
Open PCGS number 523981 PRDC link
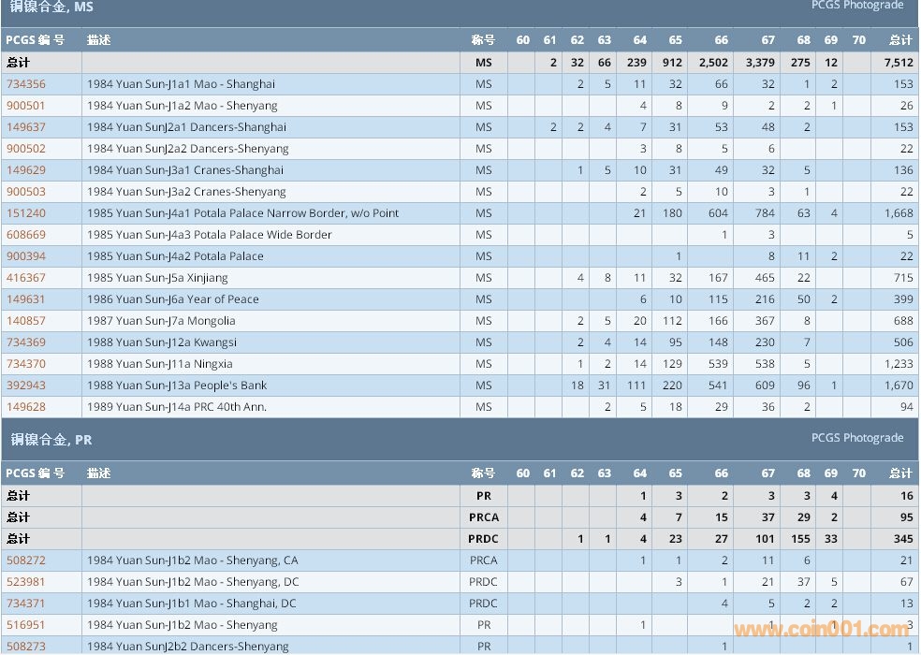coord(26,582)
